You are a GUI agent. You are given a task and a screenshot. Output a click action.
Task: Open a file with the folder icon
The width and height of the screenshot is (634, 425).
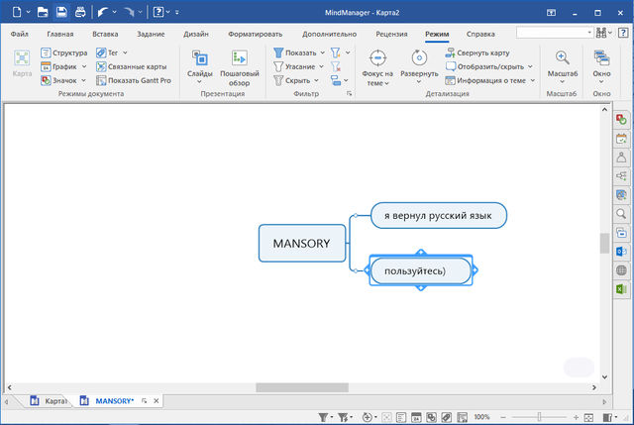[x=43, y=12]
